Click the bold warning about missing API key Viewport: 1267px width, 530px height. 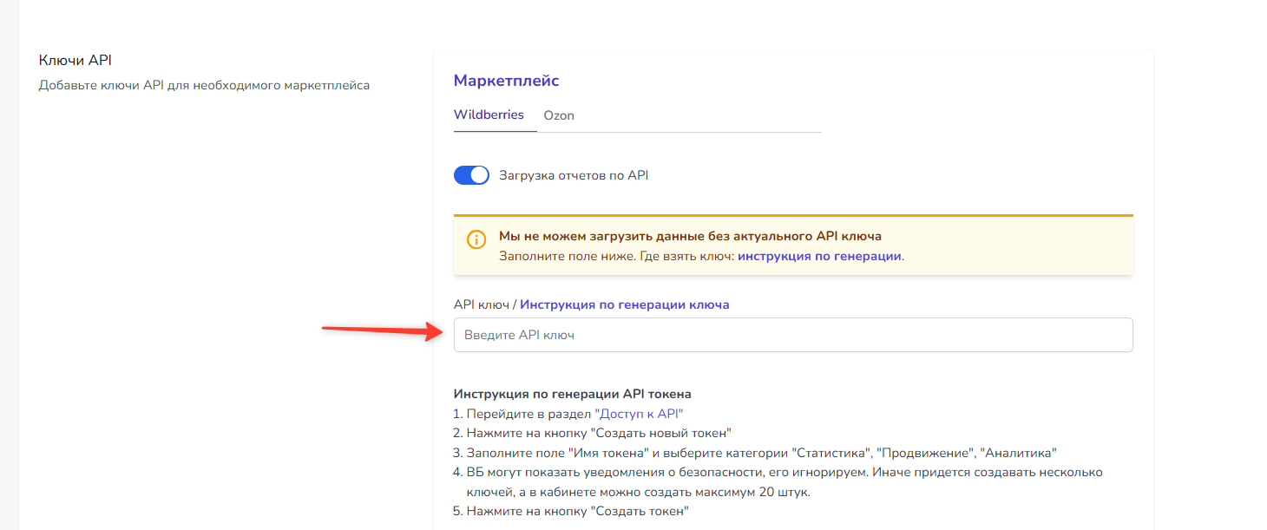[x=690, y=236]
